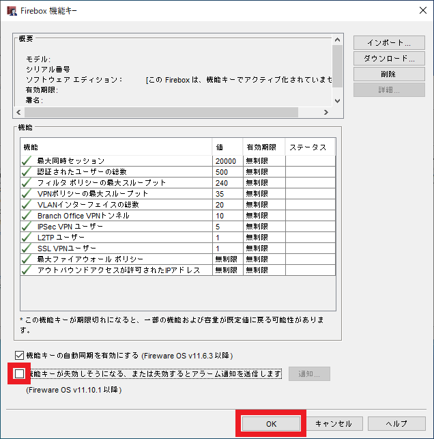The height and width of the screenshot is (439, 434).
Task: Click green checkmark of VPNポリシー row
Action: pos(27,194)
